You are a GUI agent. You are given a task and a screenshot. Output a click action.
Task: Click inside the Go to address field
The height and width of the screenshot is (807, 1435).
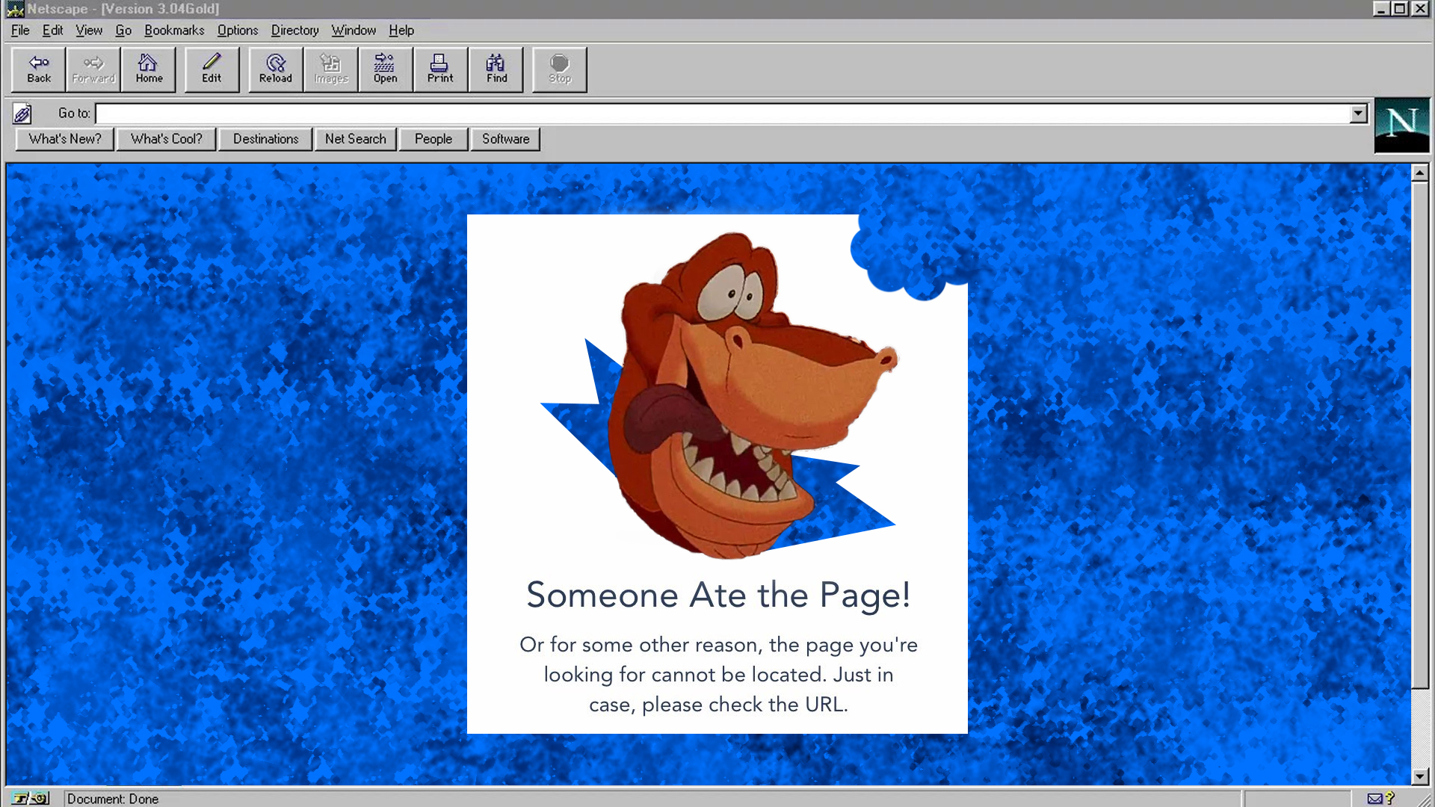[x=723, y=114]
